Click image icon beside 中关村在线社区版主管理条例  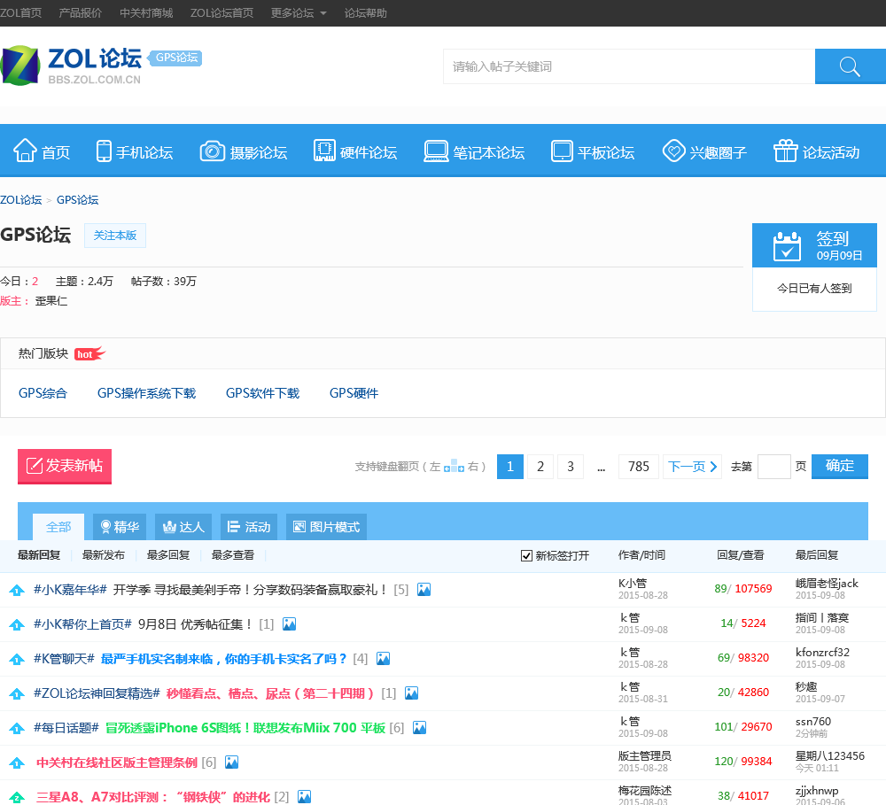(x=231, y=762)
